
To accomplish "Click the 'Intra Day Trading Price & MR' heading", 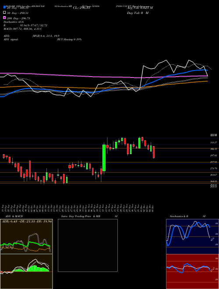I will click(81, 216).
